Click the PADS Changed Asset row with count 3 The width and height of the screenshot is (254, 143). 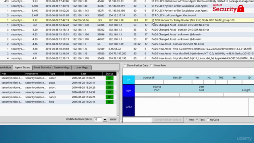tap(127, 30)
